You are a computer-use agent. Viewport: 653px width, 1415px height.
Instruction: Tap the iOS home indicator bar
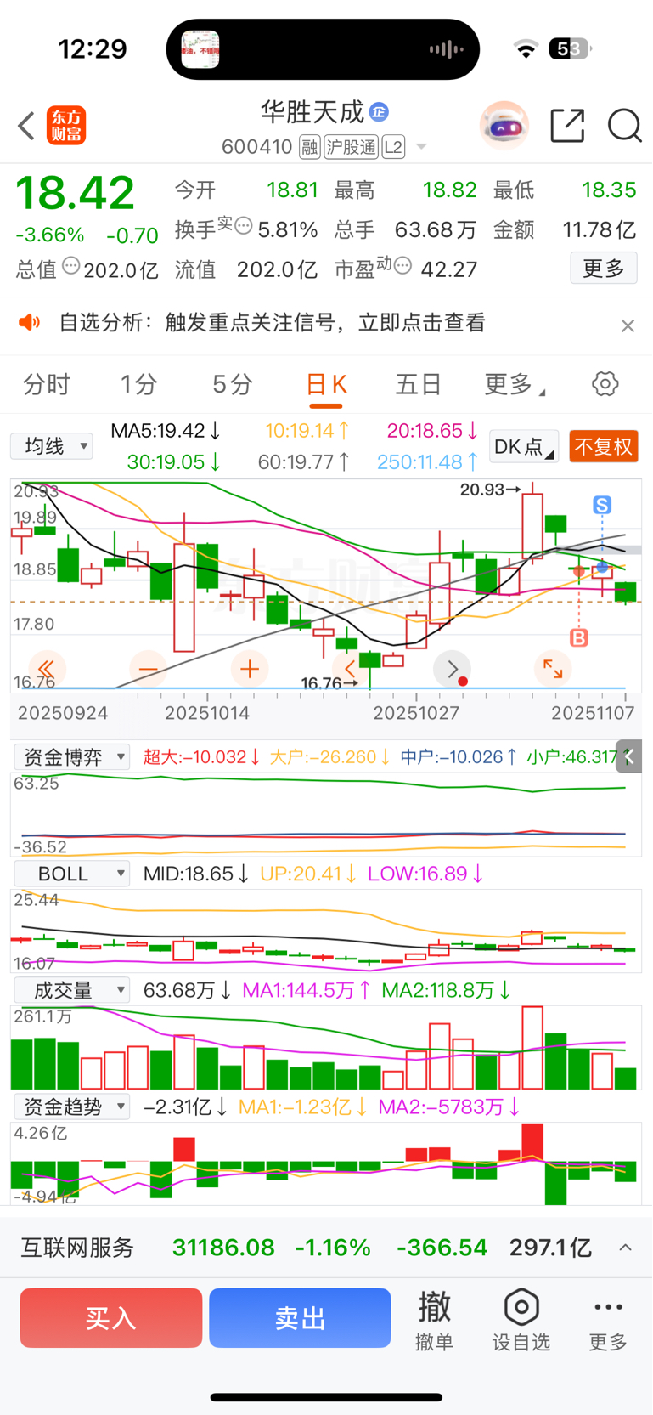tap(326, 1397)
